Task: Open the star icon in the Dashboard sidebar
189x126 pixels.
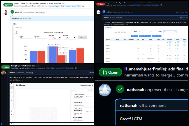Action: click(x=12, y=101)
